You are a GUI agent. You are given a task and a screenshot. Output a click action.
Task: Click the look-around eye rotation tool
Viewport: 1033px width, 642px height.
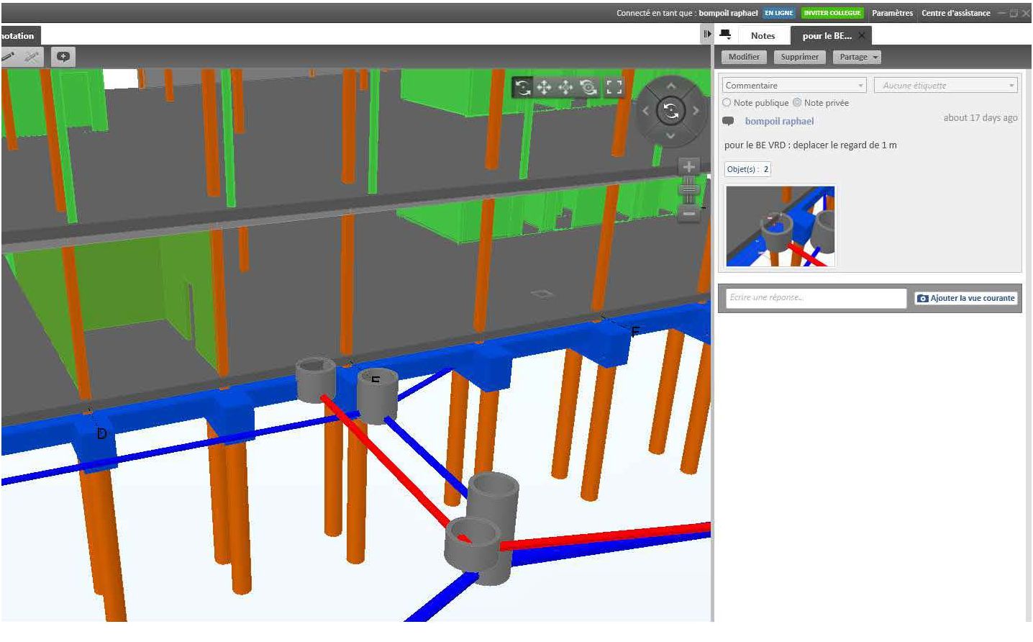pyautogui.click(x=588, y=88)
